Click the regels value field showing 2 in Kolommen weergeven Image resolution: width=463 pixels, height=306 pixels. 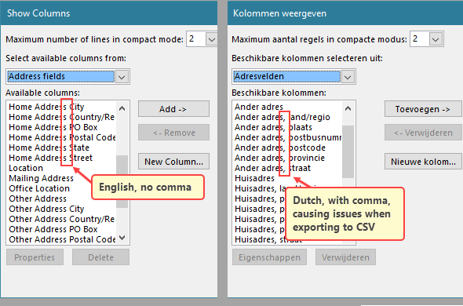pyautogui.click(x=420, y=39)
